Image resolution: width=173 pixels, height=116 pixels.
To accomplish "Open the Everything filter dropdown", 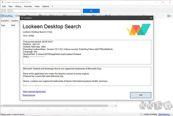I will (5, 21).
